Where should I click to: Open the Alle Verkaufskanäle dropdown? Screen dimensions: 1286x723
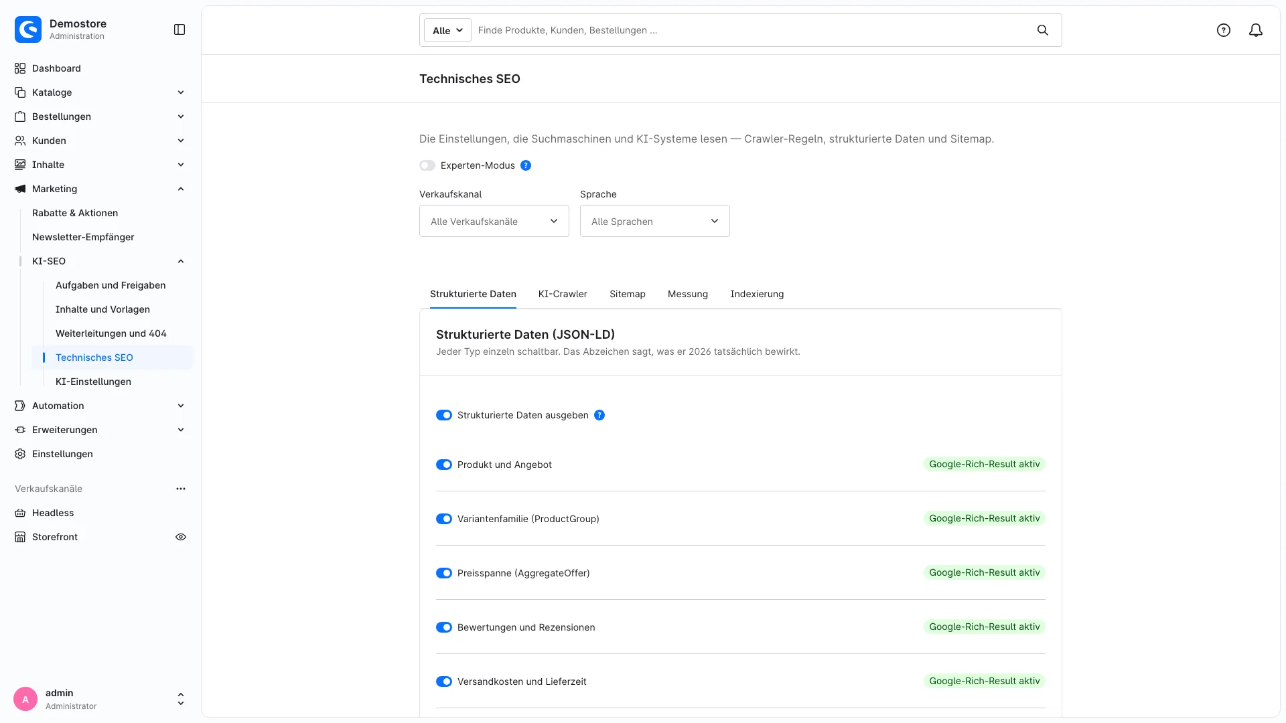tap(494, 221)
